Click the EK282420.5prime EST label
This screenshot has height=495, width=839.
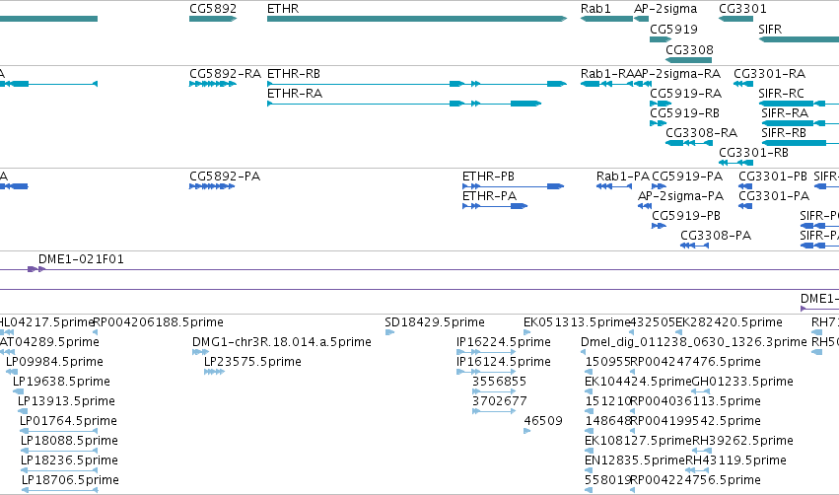coord(729,322)
